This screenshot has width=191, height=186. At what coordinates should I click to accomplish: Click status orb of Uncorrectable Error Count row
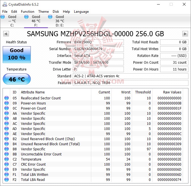click(7, 154)
